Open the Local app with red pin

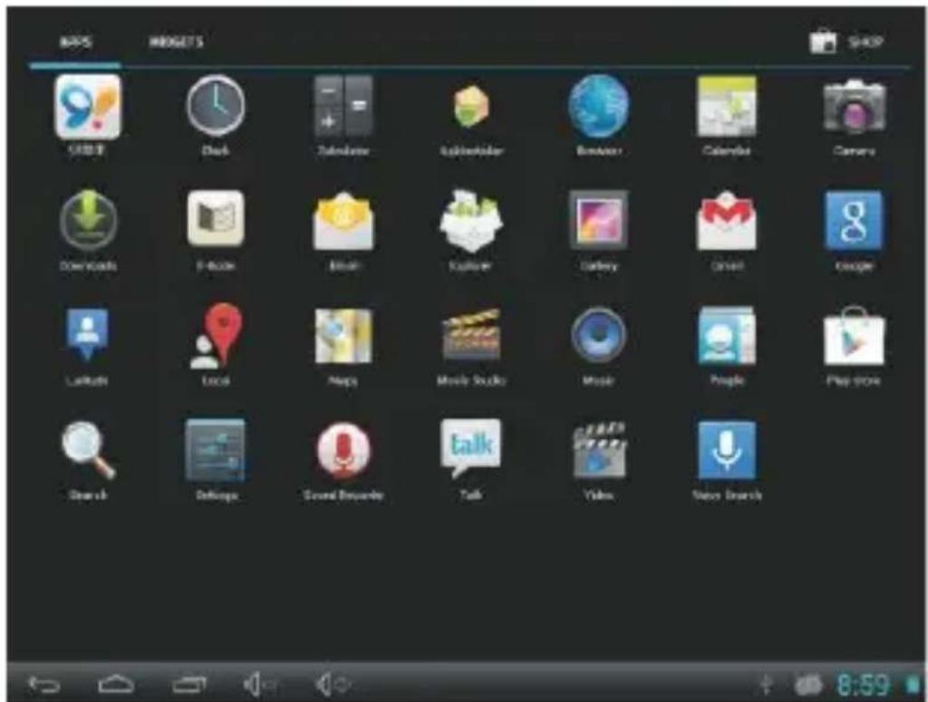click(x=215, y=335)
